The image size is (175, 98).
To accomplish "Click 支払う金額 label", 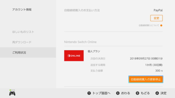I will click(x=96, y=71).
